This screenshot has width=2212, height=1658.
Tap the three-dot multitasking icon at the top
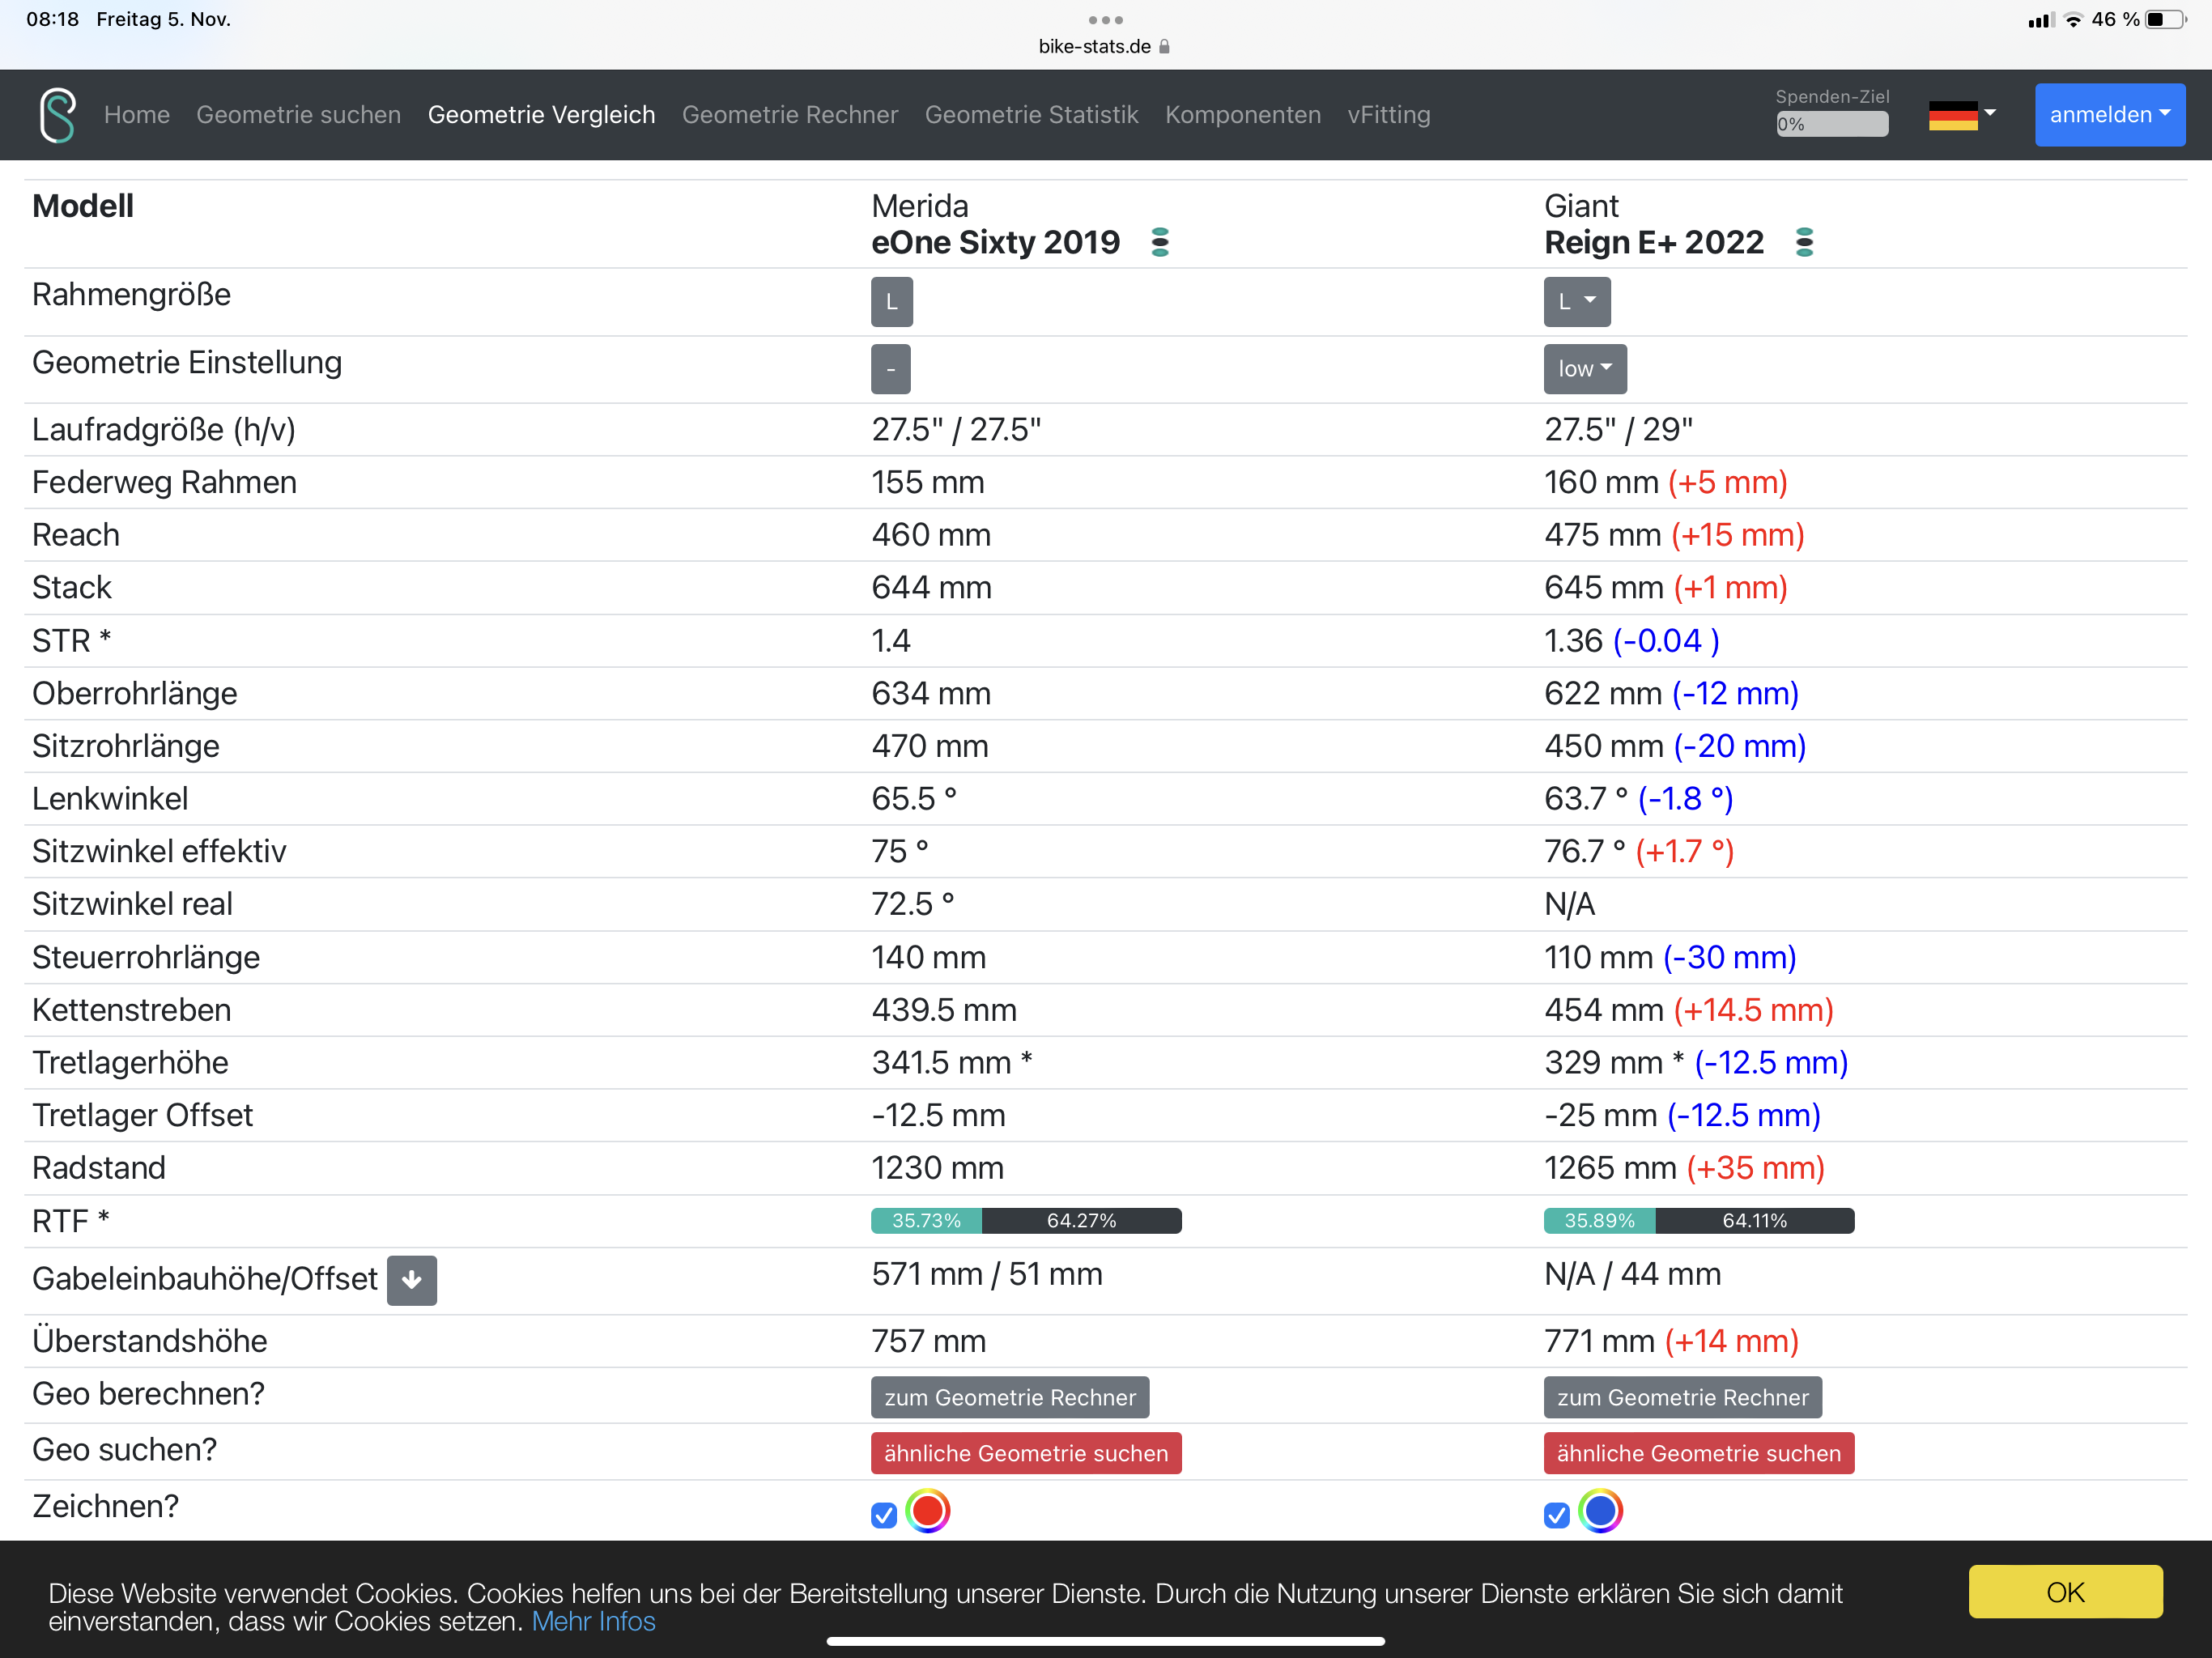1105,20
